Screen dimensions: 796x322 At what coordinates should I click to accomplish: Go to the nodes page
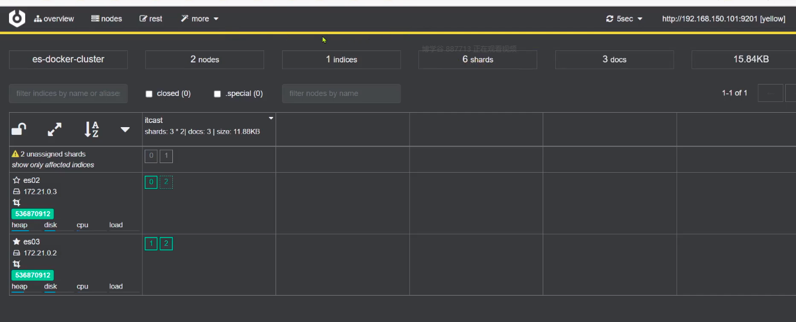pyautogui.click(x=106, y=19)
